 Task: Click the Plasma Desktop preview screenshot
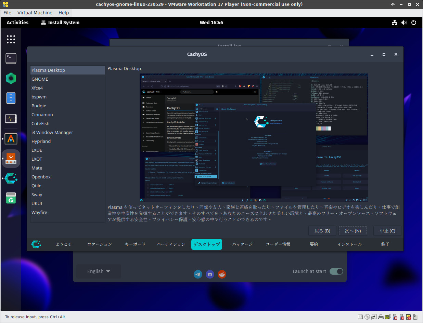(254, 138)
